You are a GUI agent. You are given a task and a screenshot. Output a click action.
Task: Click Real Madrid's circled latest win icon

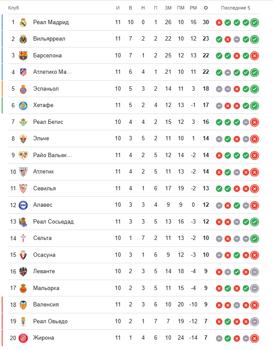[x=254, y=22]
